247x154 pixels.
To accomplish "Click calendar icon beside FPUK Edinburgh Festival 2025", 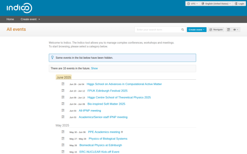I will pos(63,90).
